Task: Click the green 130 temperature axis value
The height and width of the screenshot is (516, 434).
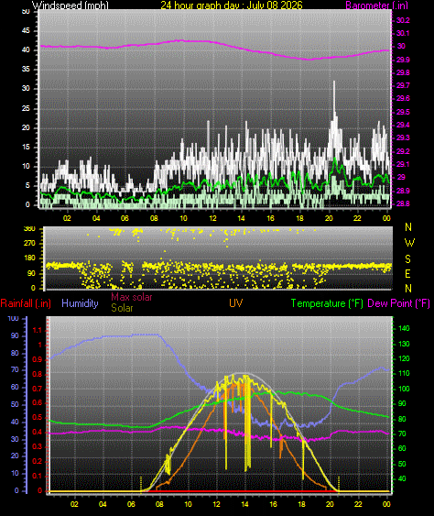Action: pyautogui.click(x=404, y=345)
